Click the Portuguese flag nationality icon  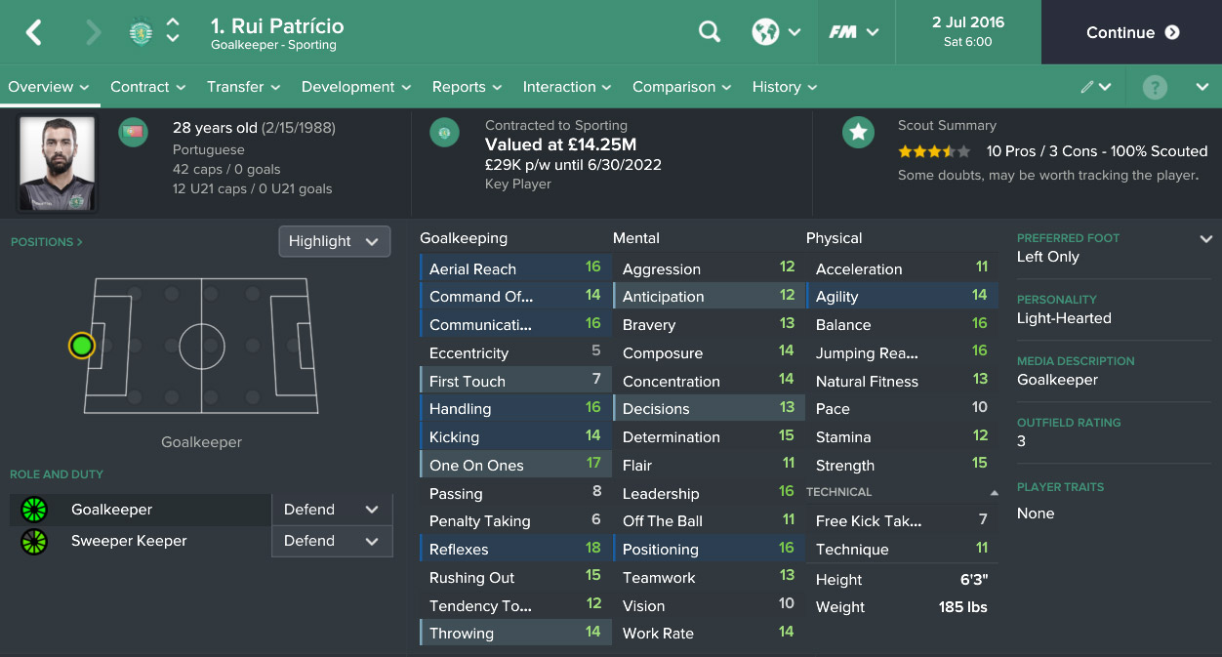pyautogui.click(x=133, y=132)
